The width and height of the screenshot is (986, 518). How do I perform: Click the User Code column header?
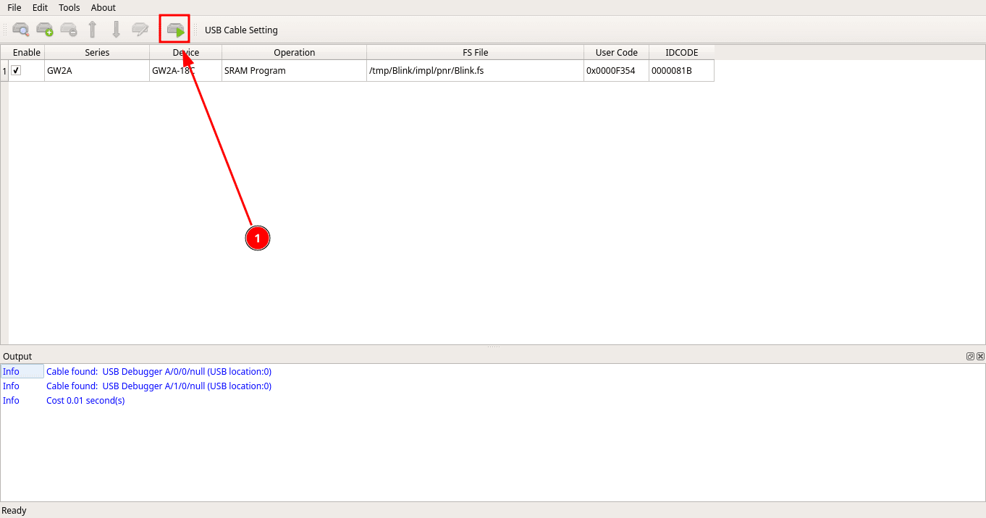click(617, 52)
